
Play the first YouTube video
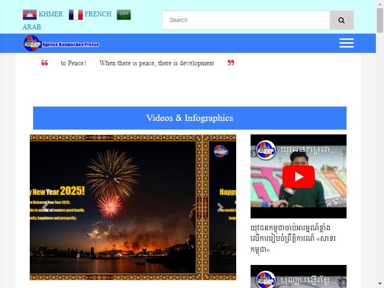(x=298, y=177)
